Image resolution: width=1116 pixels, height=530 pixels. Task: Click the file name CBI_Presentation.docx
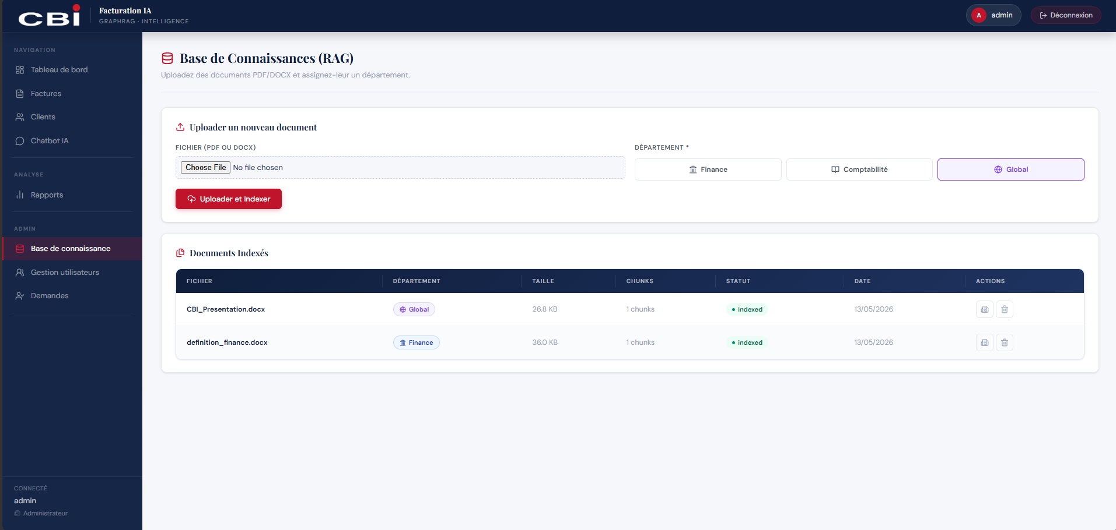click(226, 309)
